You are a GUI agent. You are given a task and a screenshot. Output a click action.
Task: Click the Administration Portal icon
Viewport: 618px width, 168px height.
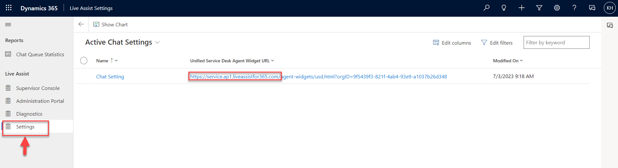click(8, 101)
